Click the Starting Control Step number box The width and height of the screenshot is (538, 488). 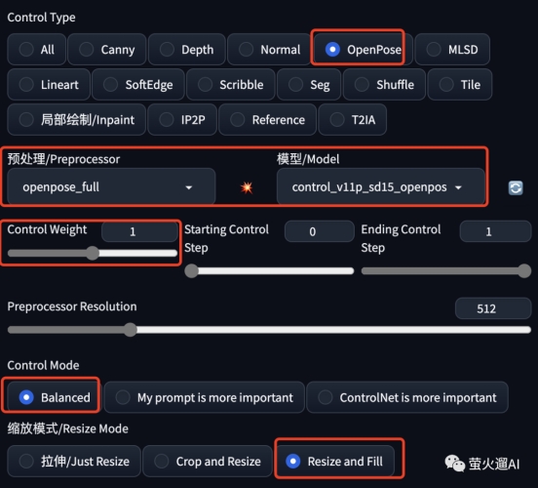319,231
